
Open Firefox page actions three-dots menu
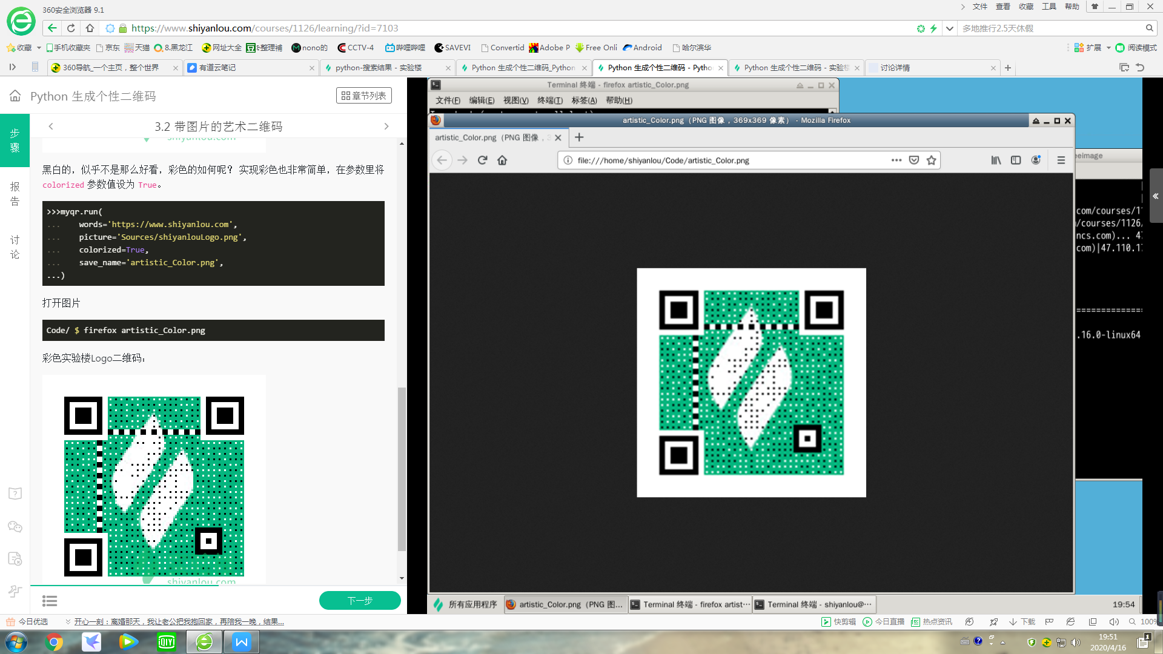click(x=896, y=160)
